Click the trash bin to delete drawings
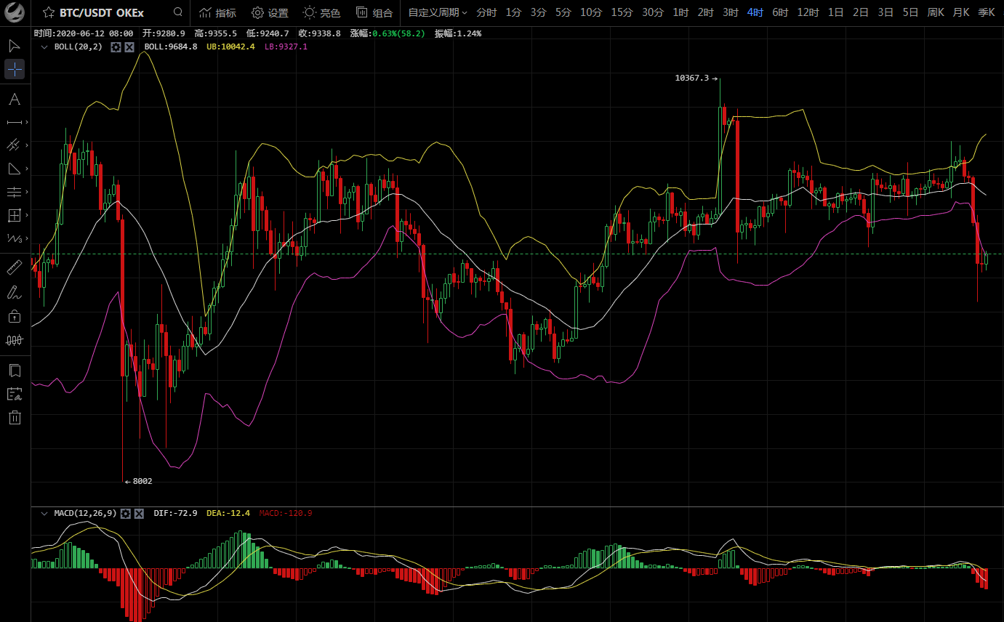Screen dimensions: 1004x622 click(15, 417)
